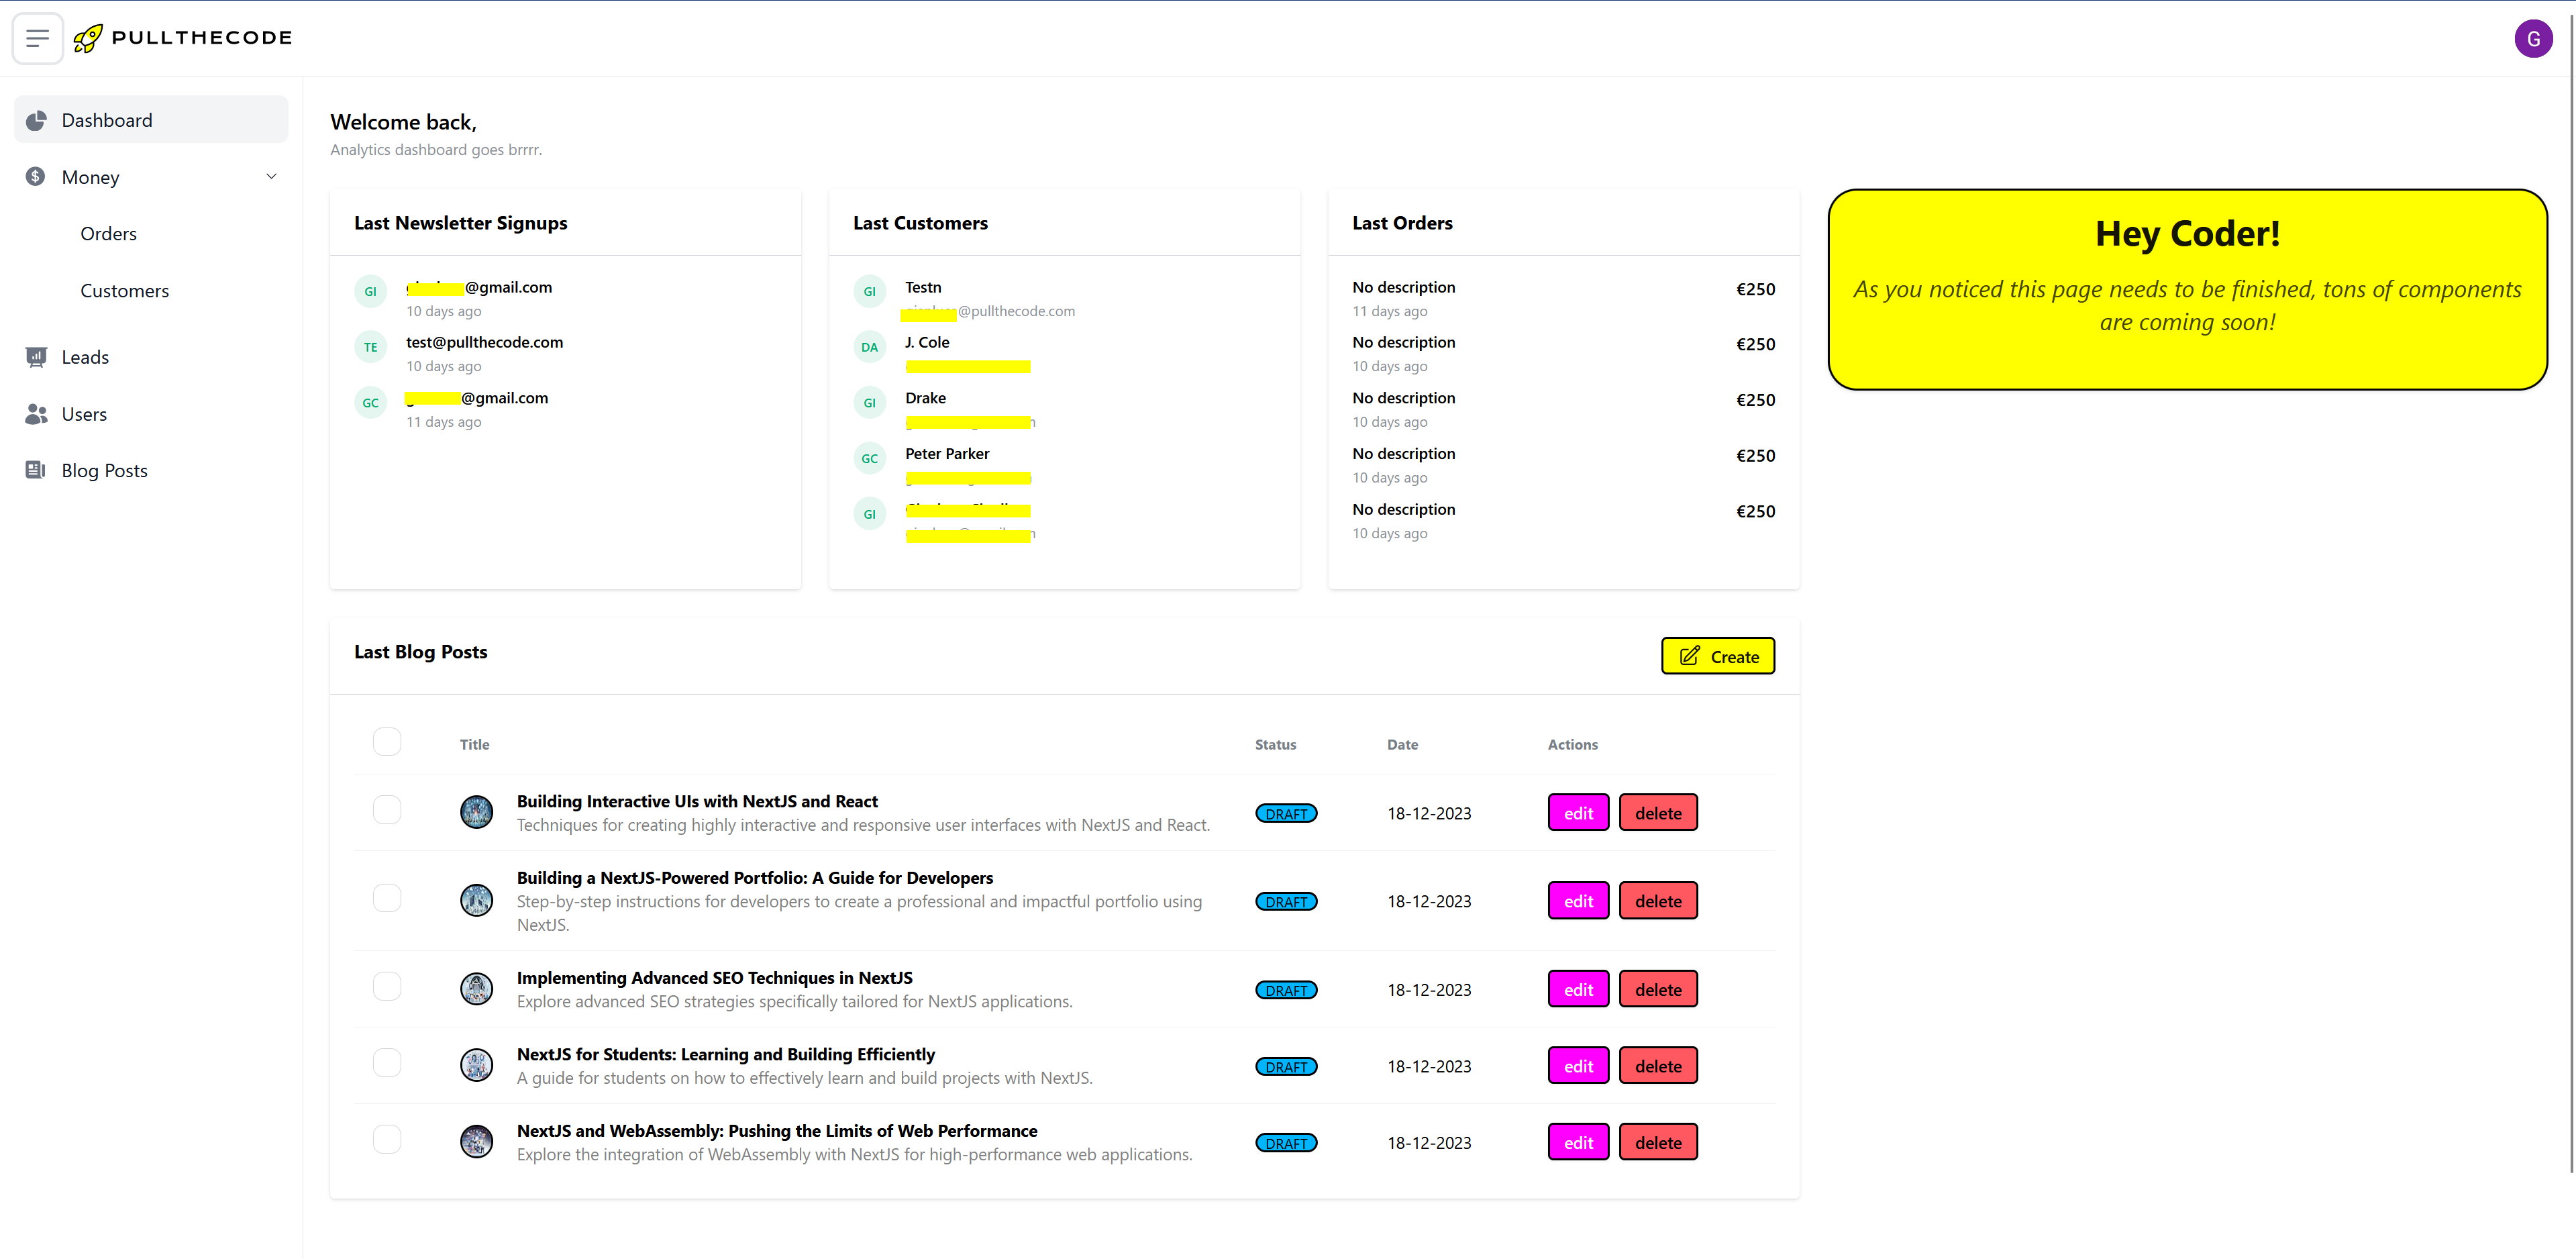The width and height of the screenshot is (2576, 1259).
Task: Open the Customers submenu item
Action: pyautogui.click(x=125, y=291)
